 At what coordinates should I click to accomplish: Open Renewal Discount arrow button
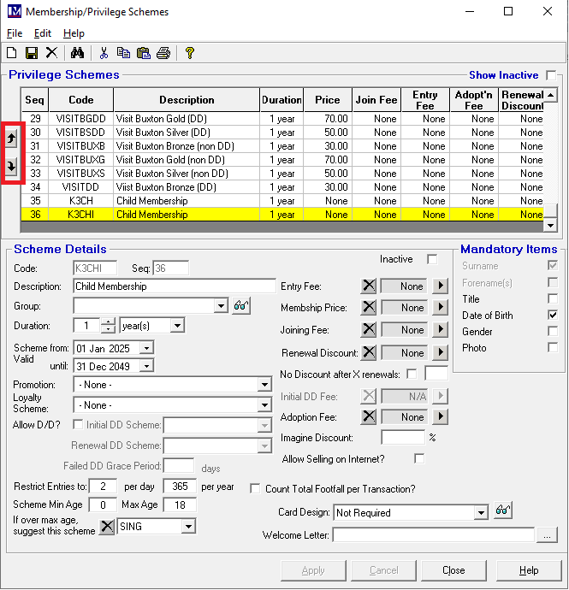(440, 352)
